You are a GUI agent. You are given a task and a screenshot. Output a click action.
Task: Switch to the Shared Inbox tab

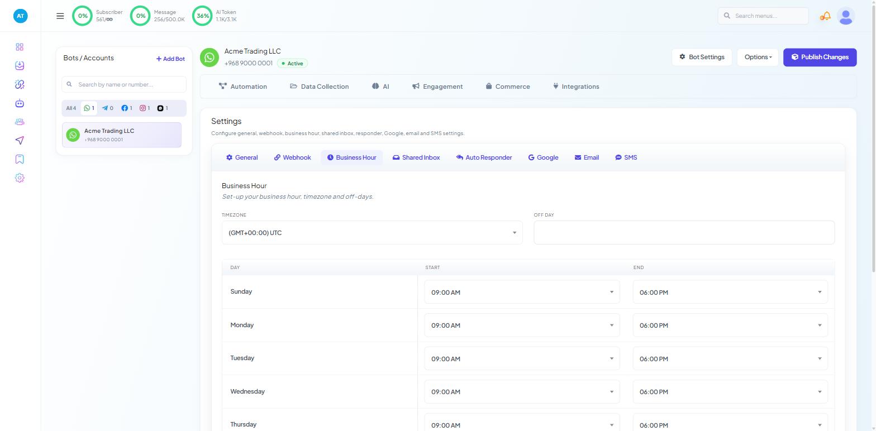point(416,157)
